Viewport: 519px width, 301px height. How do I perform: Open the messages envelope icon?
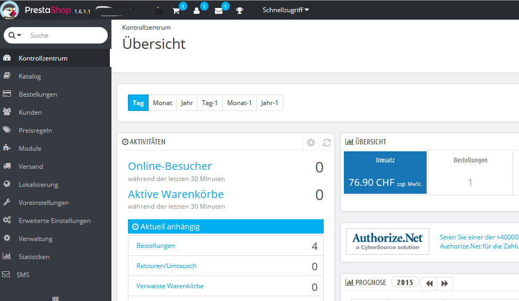pos(219,11)
